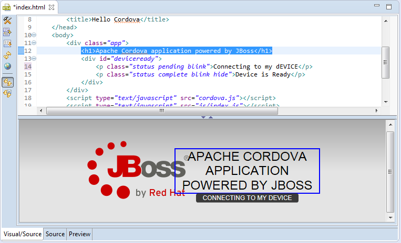
Task: Click line number 14 in the gutter
Action: click(x=28, y=67)
